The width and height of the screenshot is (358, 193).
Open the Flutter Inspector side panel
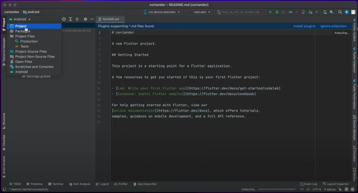tap(355, 60)
